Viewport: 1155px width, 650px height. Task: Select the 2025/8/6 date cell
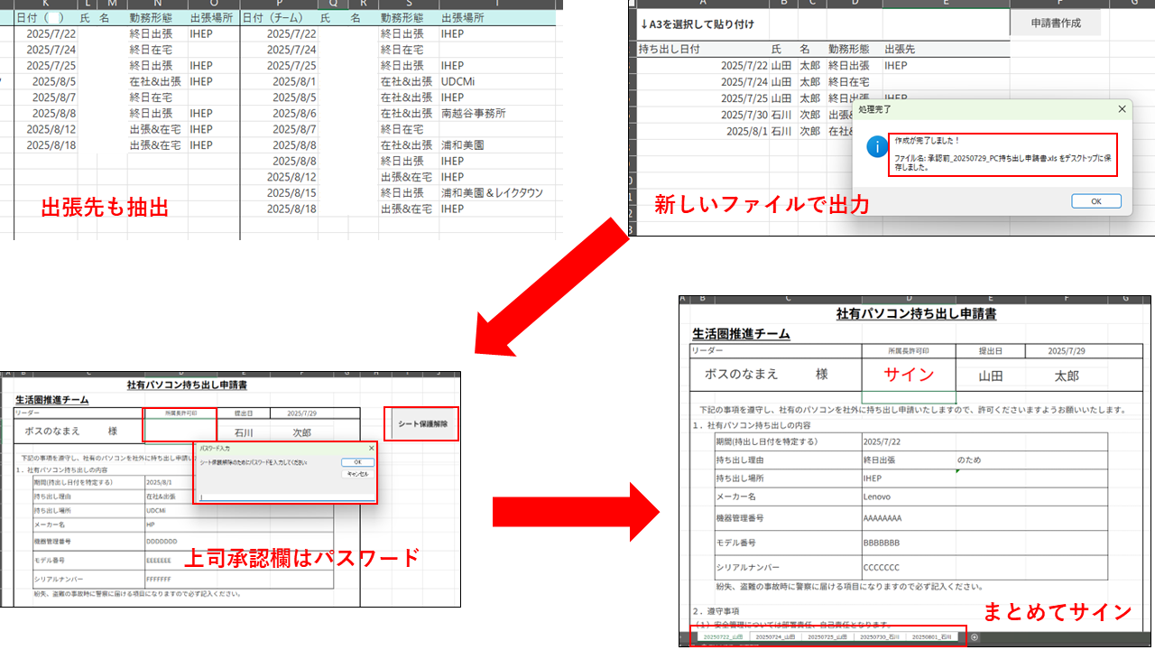(279, 114)
